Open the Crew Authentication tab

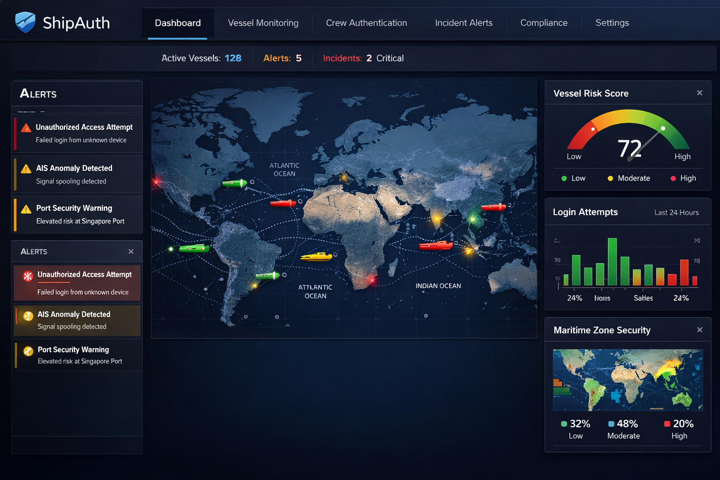[366, 23]
